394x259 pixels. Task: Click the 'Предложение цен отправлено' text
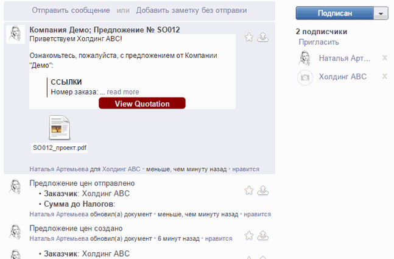[x=82, y=183]
